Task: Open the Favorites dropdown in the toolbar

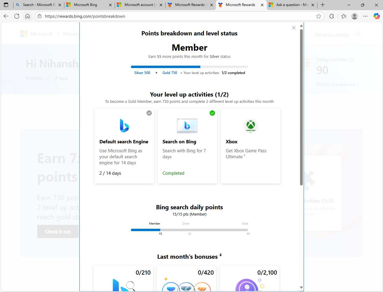Action: pos(343,16)
